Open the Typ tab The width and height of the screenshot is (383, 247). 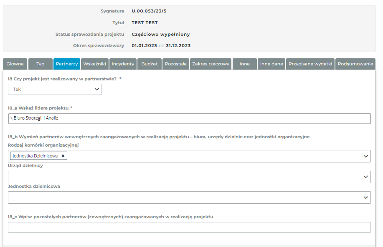pyautogui.click(x=41, y=64)
